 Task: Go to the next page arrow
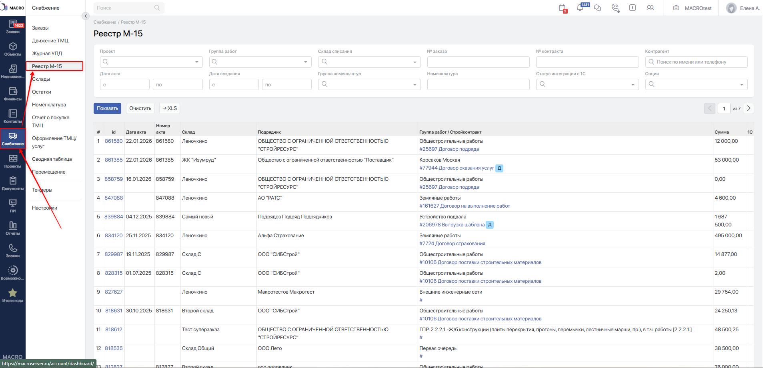click(749, 108)
